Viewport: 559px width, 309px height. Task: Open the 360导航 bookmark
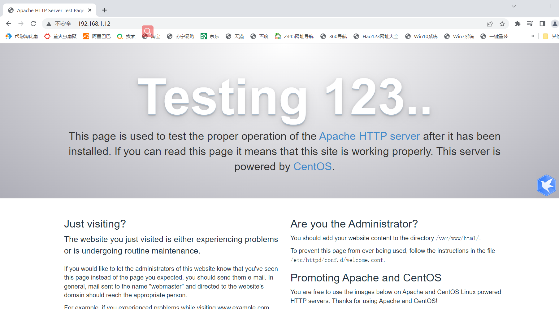tap(334, 36)
